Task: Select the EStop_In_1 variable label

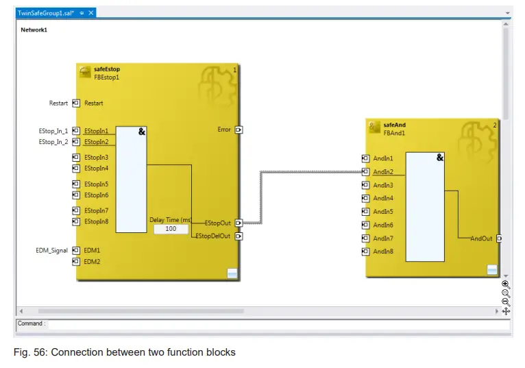Action: [53, 131]
